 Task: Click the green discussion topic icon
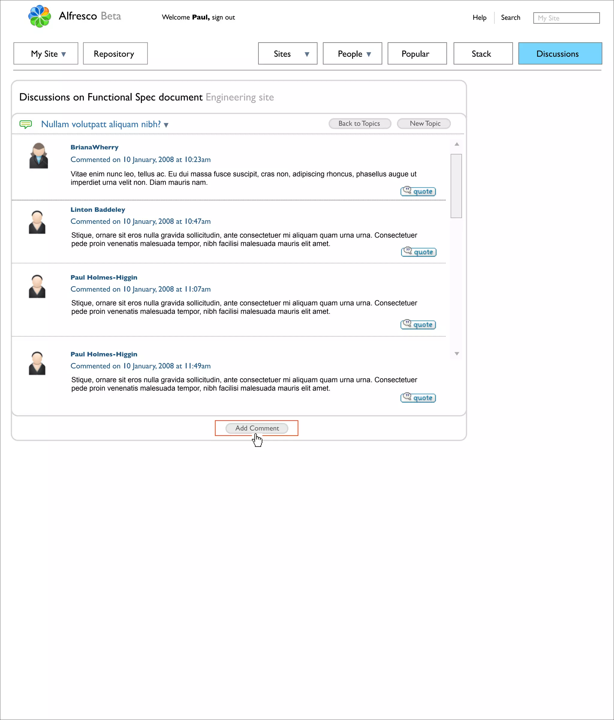click(26, 124)
